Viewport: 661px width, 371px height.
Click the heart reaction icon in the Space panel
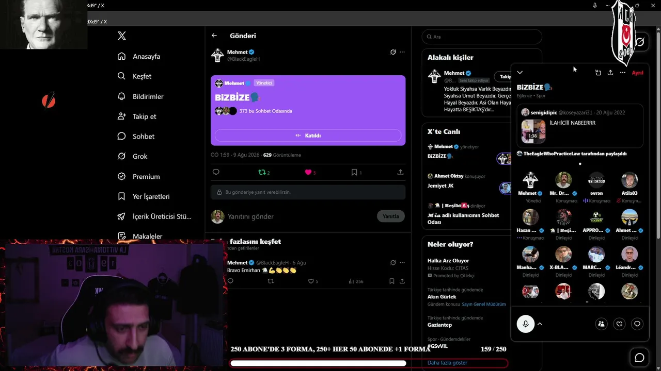[x=619, y=324]
